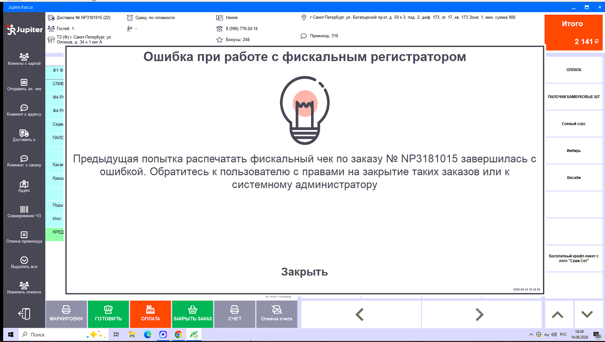This screenshot has height=342, width=605.
Task: Click the Итого 2 141 ₽ total tile
Action: pyautogui.click(x=573, y=32)
